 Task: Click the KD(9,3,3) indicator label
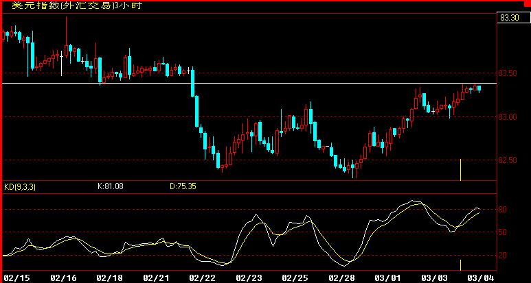click(20, 186)
